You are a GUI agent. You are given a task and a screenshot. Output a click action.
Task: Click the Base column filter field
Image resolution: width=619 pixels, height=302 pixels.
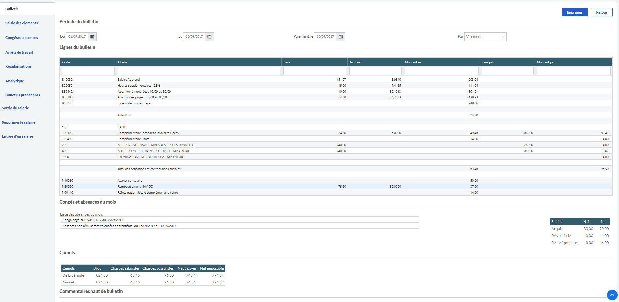point(315,71)
